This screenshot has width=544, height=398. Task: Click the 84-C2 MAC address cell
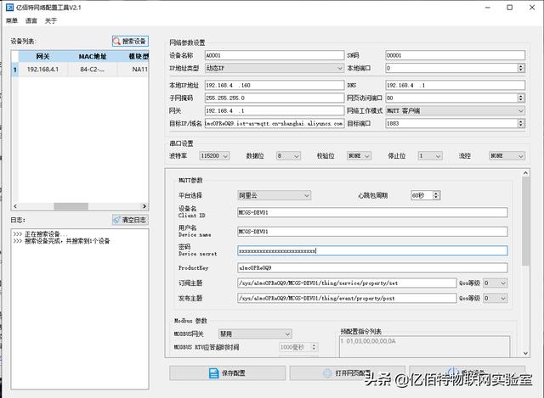click(x=93, y=70)
